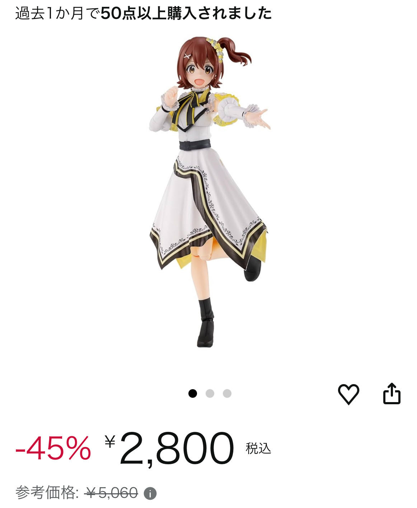The height and width of the screenshot is (508, 417).
Task: Open the share sheet via share icon
Action: tap(392, 394)
